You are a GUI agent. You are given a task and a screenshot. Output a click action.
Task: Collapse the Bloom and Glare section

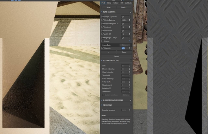pos(102,60)
